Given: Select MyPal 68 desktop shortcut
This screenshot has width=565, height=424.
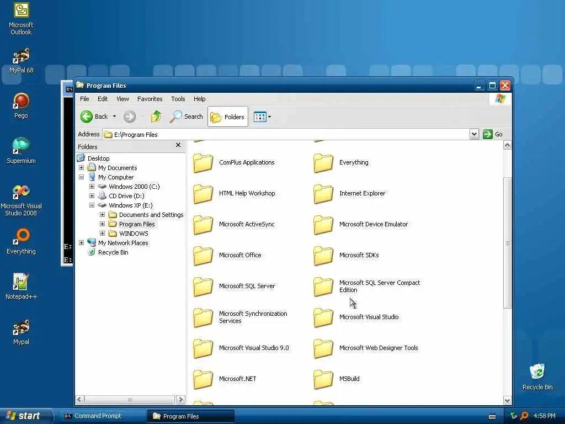Looking at the screenshot, I should pos(21,61).
